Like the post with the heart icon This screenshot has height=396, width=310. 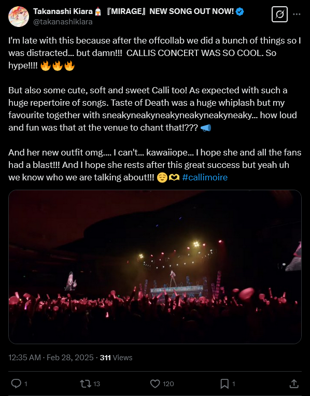click(x=155, y=384)
